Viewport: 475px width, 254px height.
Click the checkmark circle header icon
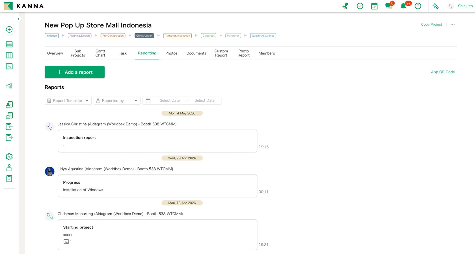point(360,6)
